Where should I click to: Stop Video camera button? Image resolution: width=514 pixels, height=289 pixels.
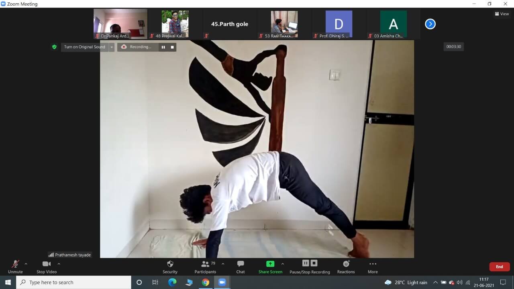tap(47, 267)
